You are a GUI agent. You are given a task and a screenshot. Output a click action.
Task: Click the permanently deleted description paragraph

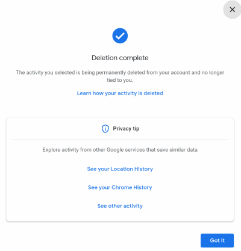(120, 76)
